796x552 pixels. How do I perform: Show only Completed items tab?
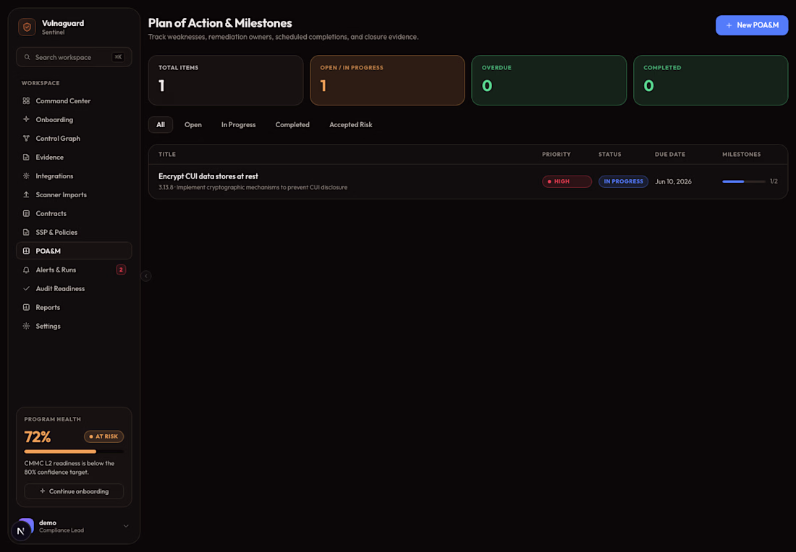pos(292,125)
